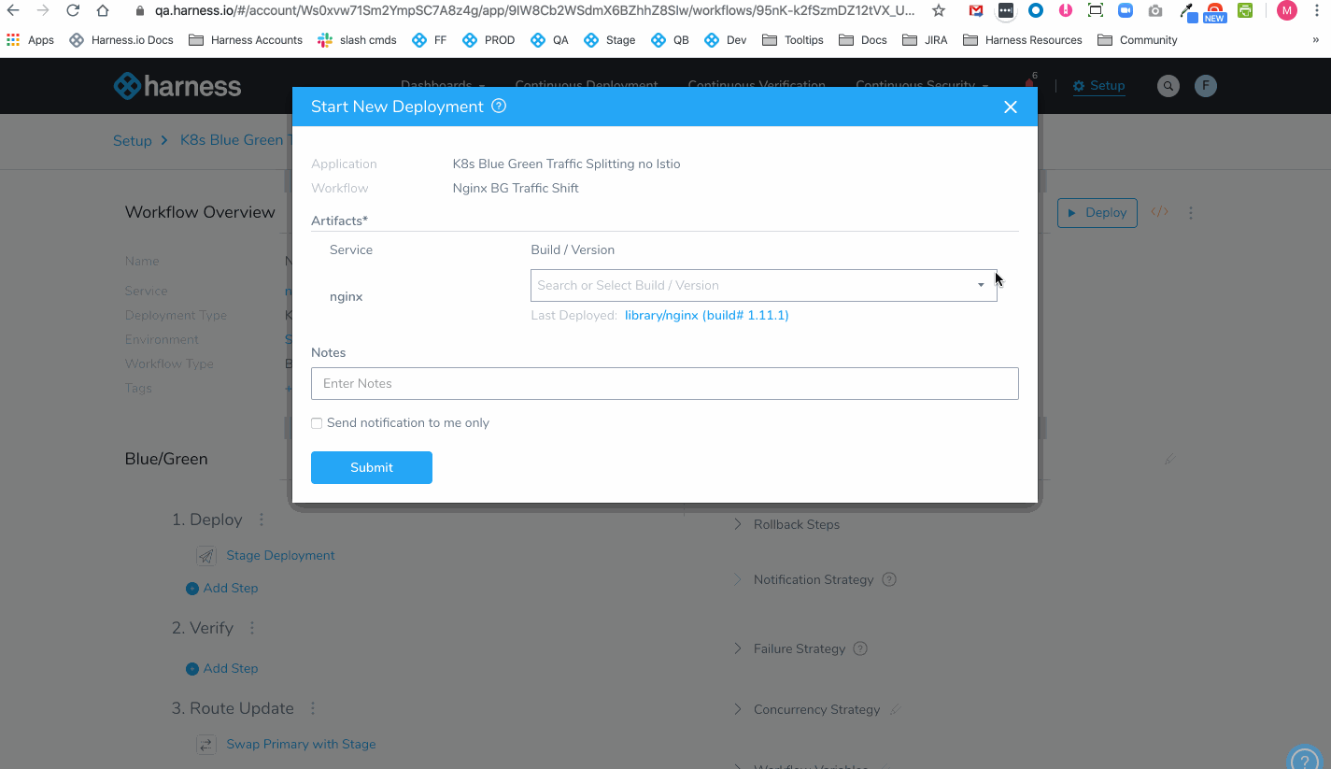Open the slash cmds bookmark
The height and width of the screenshot is (769, 1331).
357,40
